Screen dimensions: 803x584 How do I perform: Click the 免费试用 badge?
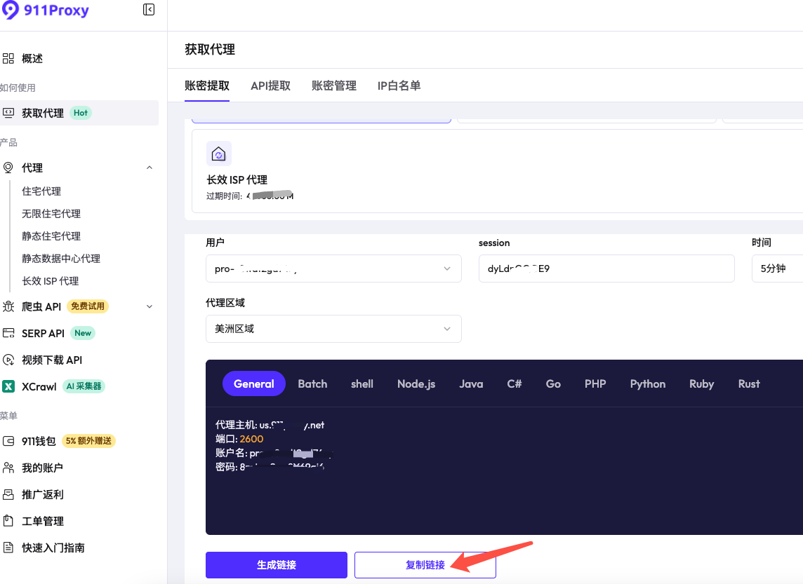coord(88,306)
